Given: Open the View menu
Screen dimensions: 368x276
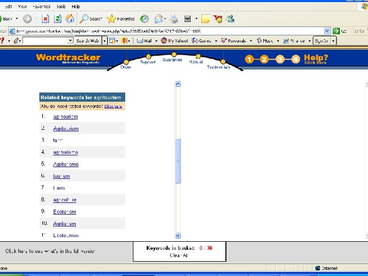Looking at the screenshot, I should coord(22,7).
